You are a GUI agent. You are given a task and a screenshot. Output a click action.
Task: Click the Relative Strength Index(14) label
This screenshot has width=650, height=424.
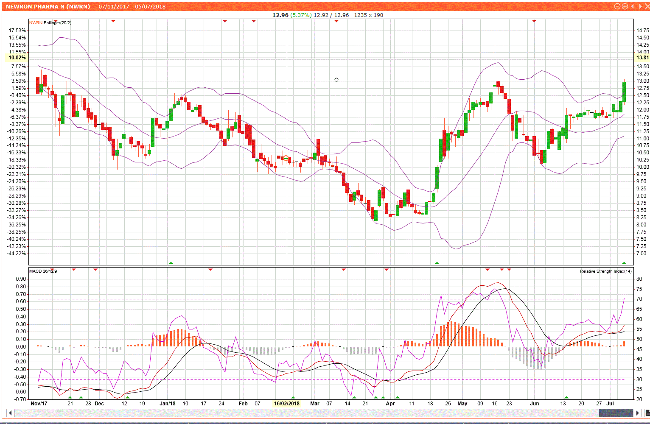coord(605,271)
